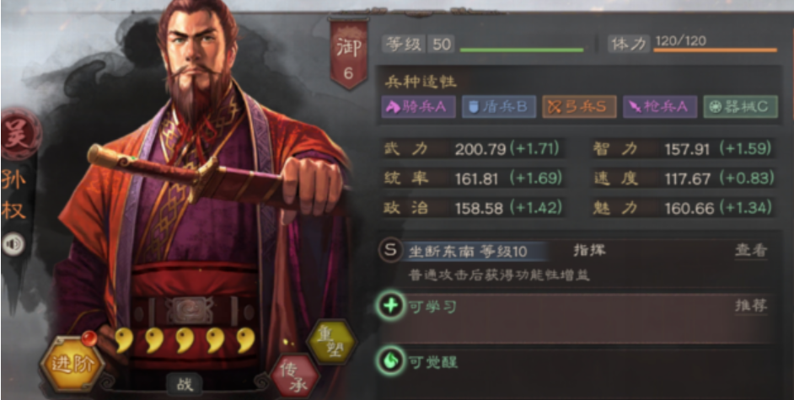Tap the 进阶 hexagon button

click(72, 364)
